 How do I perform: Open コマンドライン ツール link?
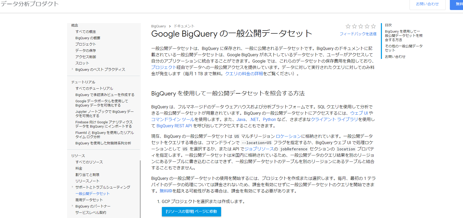pos(173,119)
